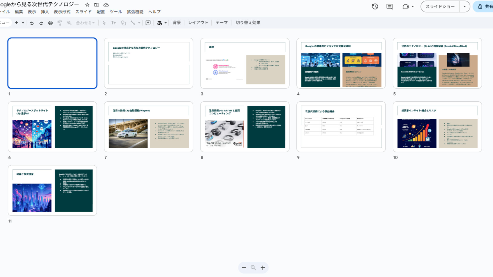This screenshot has height=277, width=493.
Task: Open the comment history icon
Action: (389, 6)
